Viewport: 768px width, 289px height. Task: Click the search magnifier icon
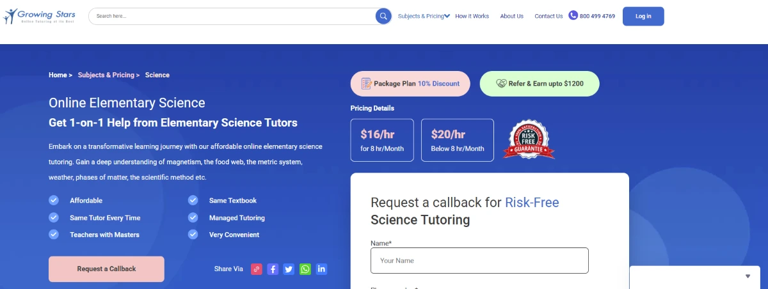click(x=383, y=16)
